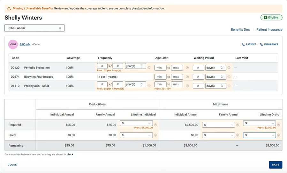The height and width of the screenshot is (173, 287).
Task: Clear the D0120 frequency with its x icon
Action: pyautogui.click(x=149, y=68)
